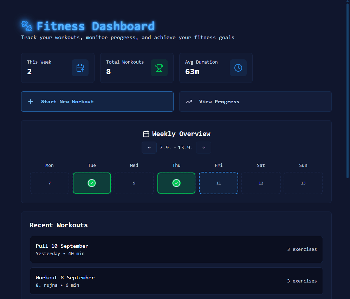Go to next week with right arrow
350x299 pixels.
click(203, 148)
